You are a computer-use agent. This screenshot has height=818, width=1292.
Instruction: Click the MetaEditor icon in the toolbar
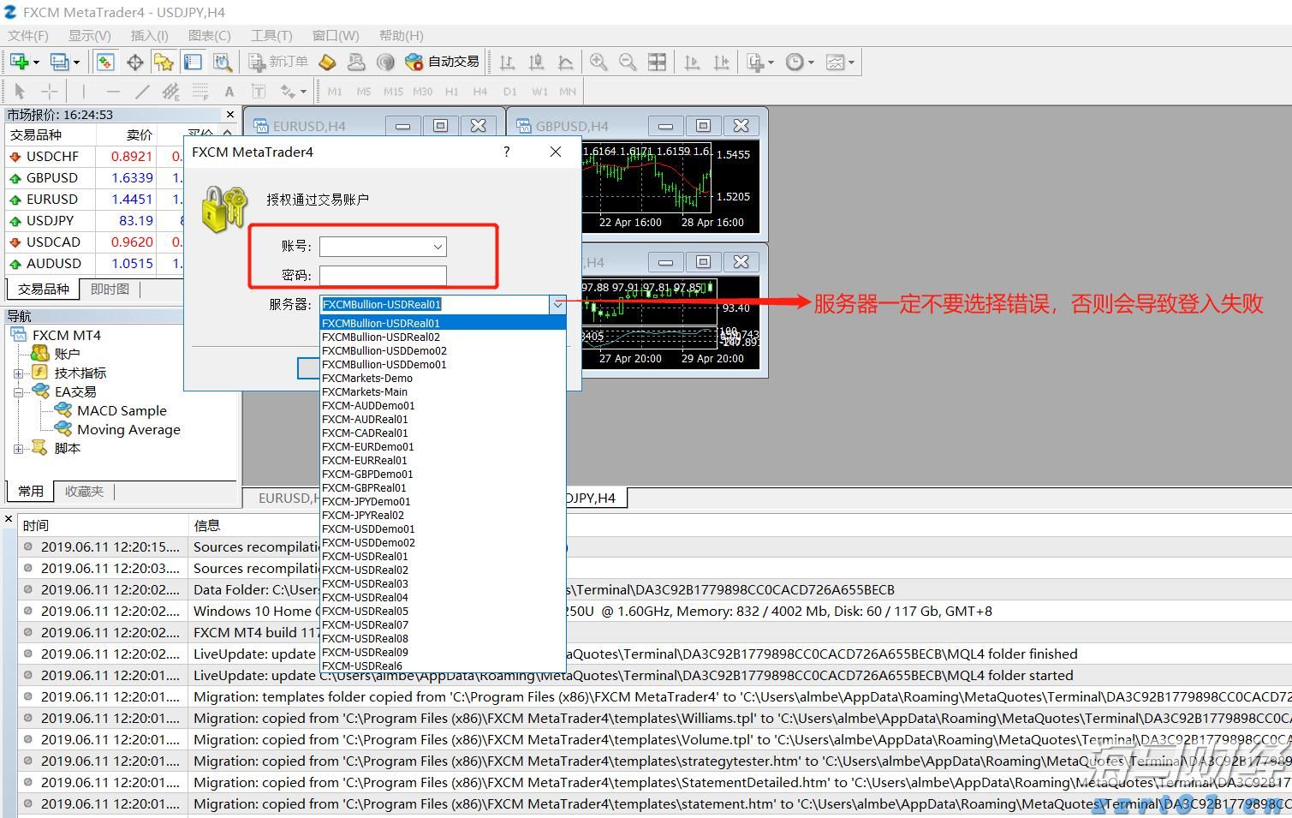click(x=328, y=61)
